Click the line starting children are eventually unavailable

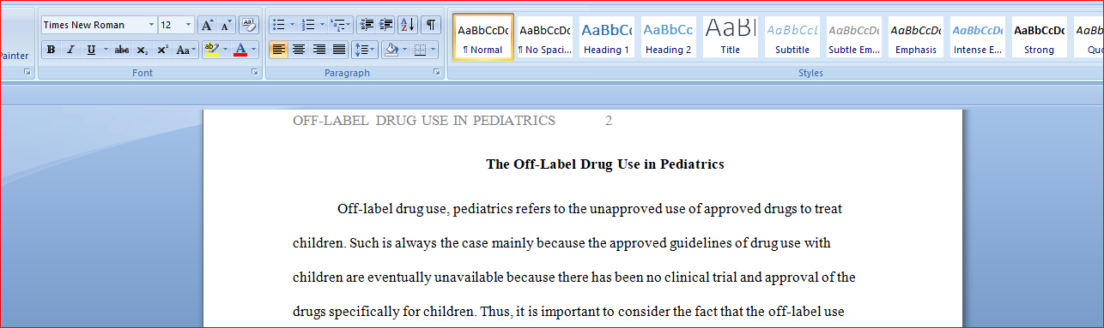573,277
